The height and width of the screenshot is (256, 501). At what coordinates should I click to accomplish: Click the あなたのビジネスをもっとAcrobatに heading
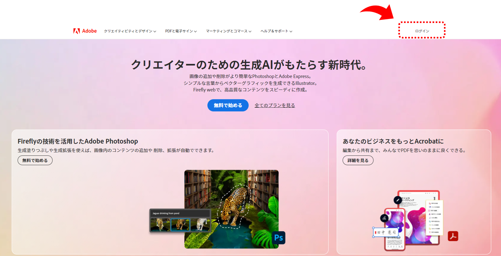pos(393,141)
